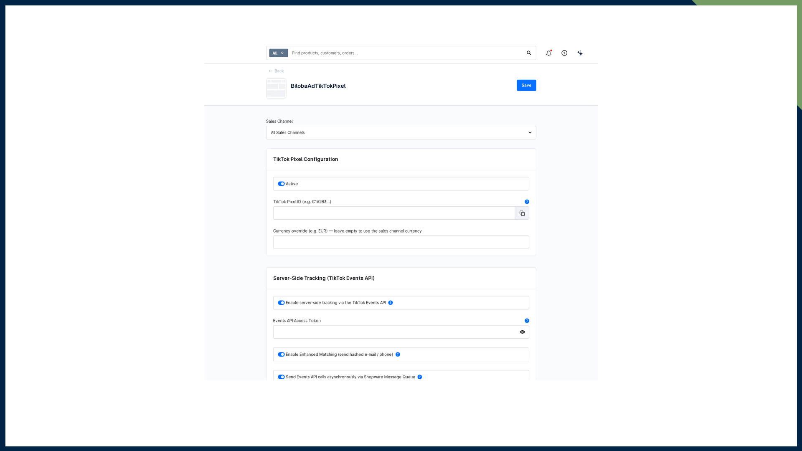Open the help circle icon in header
The height and width of the screenshot is (451, 802).
click(x=564, y=53)
